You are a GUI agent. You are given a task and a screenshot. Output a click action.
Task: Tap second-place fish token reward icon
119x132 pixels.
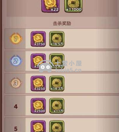tap(38, 61)
